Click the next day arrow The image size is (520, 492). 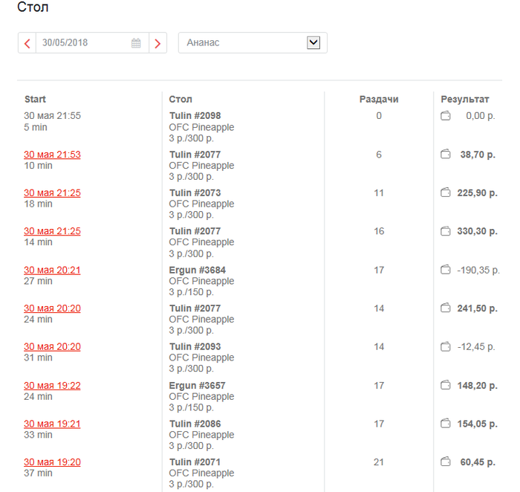coord(157,43)
